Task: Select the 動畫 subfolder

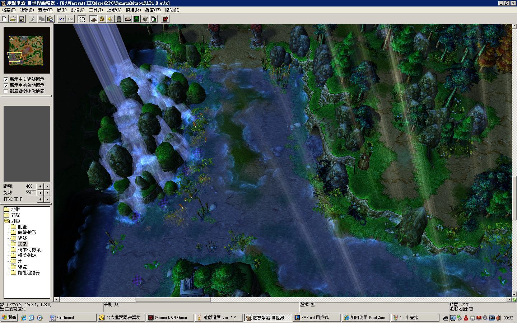Action: [19, 227]
